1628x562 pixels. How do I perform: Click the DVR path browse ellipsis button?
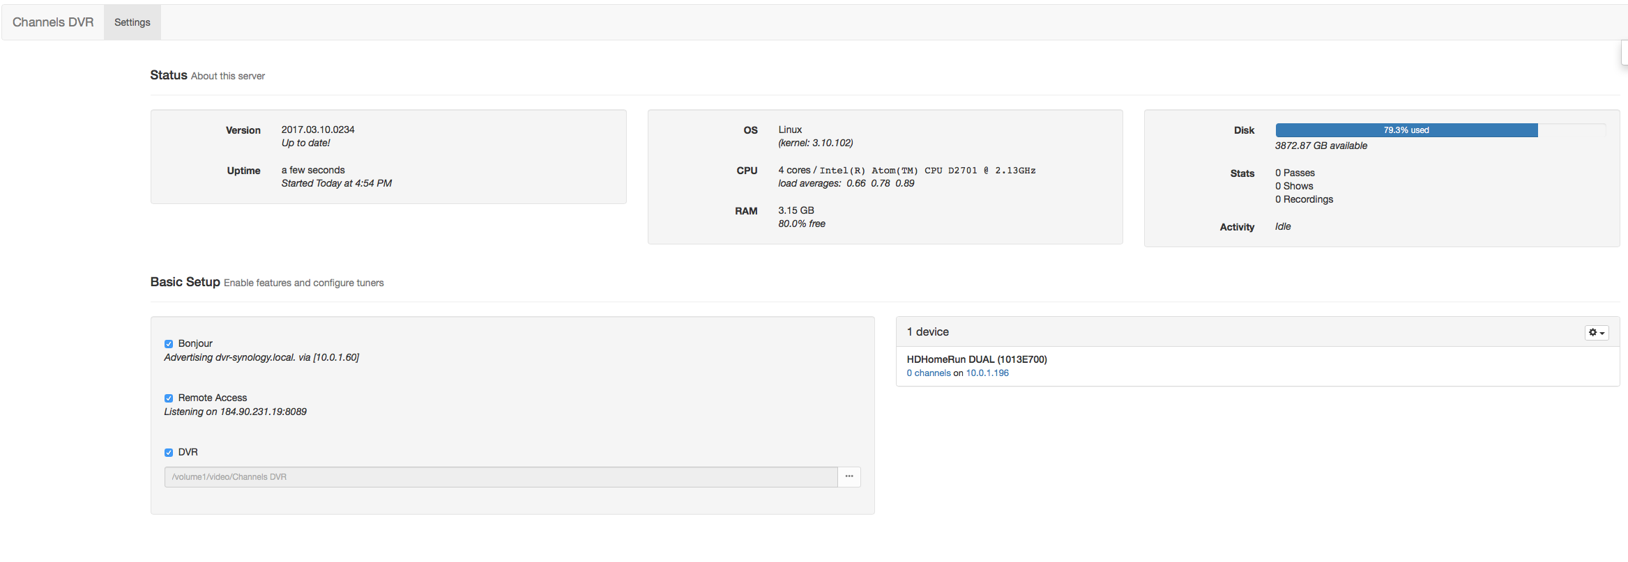[x=849, y=477]
